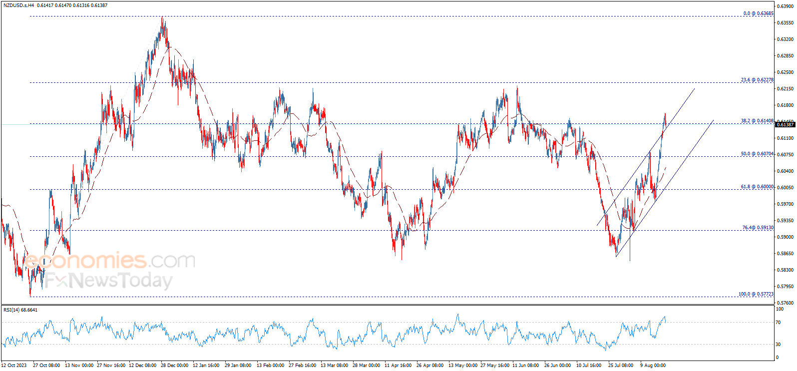Click the time axis label 11 Apr 16:00

[x=398, y=366]
